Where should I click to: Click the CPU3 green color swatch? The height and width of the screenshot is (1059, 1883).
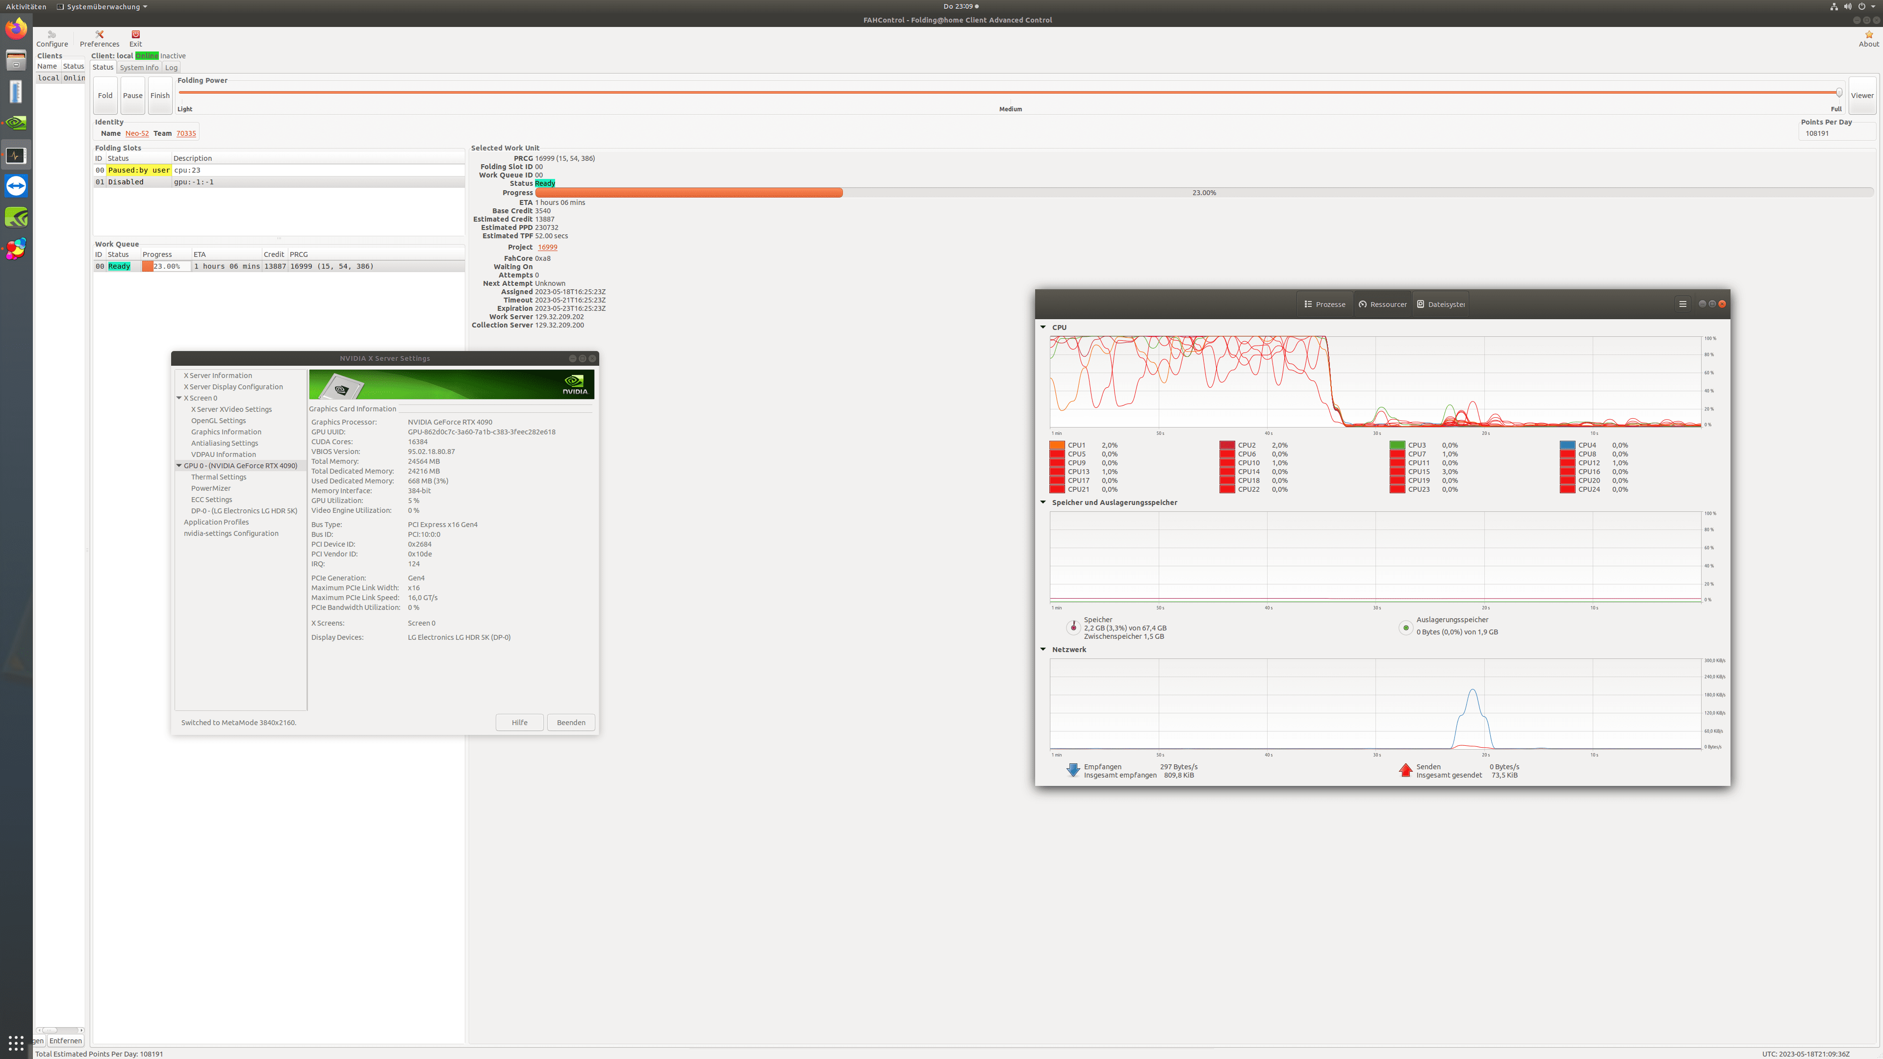[1398, 445]
